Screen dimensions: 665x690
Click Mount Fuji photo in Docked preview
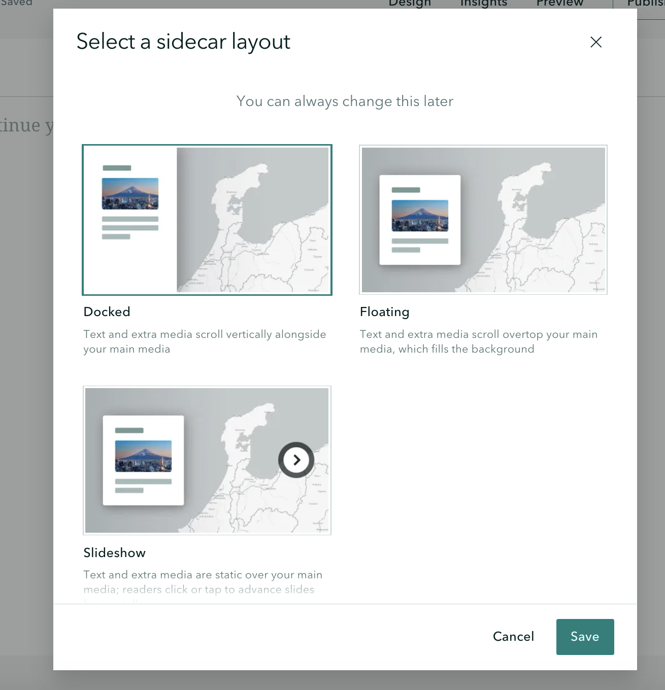coord(130,194)
